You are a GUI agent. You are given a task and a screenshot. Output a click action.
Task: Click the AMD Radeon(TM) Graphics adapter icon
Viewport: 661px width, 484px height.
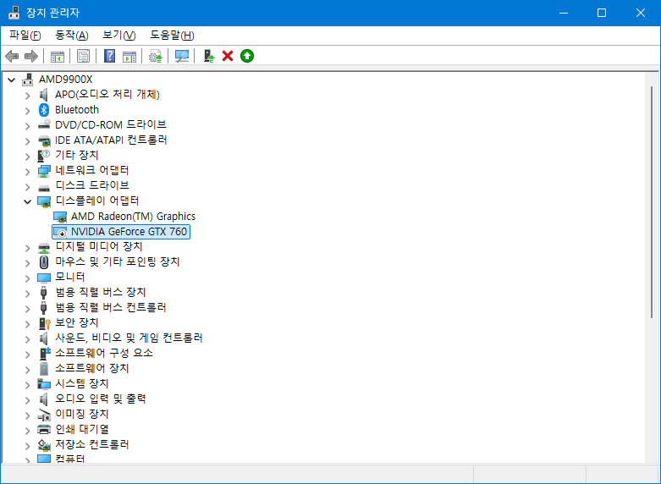(60, 217)
